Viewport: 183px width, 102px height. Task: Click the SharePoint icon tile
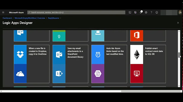[x=59, y=73]
